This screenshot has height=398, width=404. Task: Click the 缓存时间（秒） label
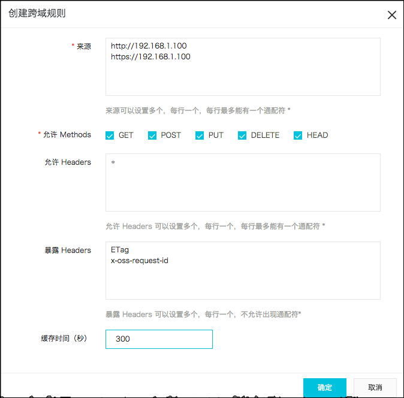[x=64, y=339]
